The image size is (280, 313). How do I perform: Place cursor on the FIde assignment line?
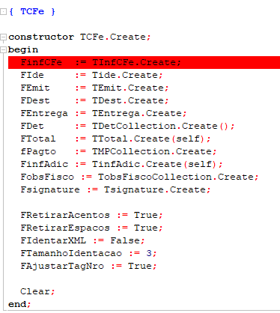point(91,75)
